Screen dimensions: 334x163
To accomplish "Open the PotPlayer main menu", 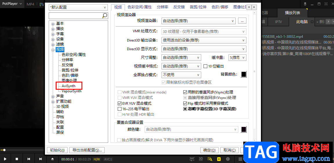I will [12, 3].
